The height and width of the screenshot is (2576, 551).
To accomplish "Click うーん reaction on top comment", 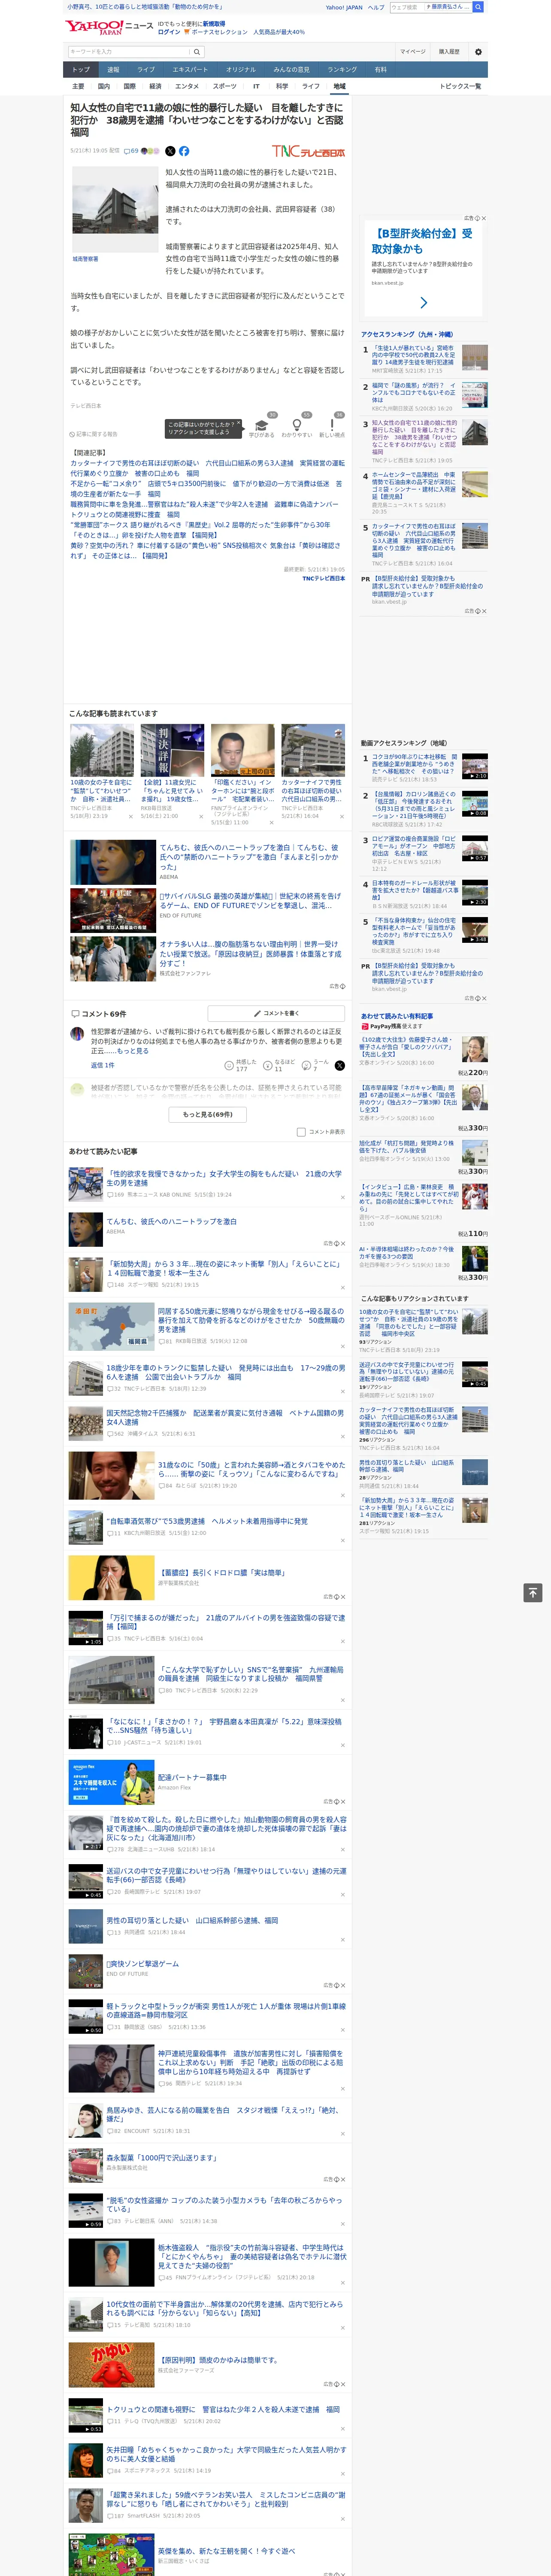I will tap(316, 1065).
